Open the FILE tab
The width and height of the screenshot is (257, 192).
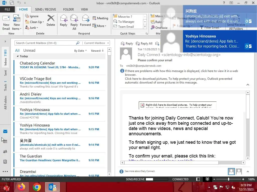coord(7,9)
